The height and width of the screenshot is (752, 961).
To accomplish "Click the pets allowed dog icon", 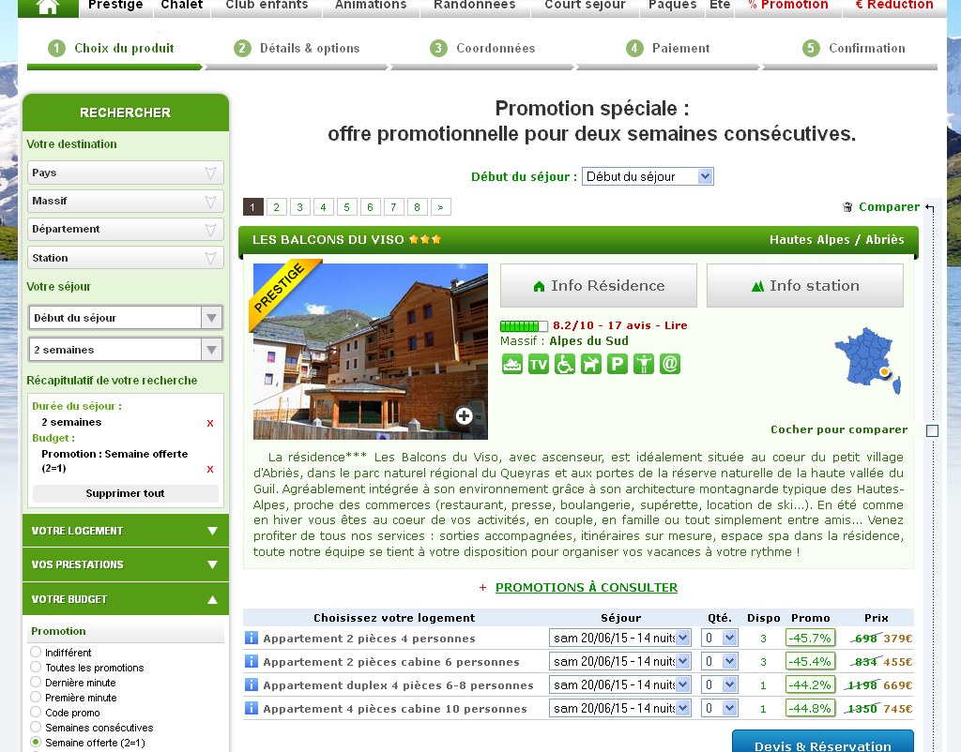I will 590,364.
